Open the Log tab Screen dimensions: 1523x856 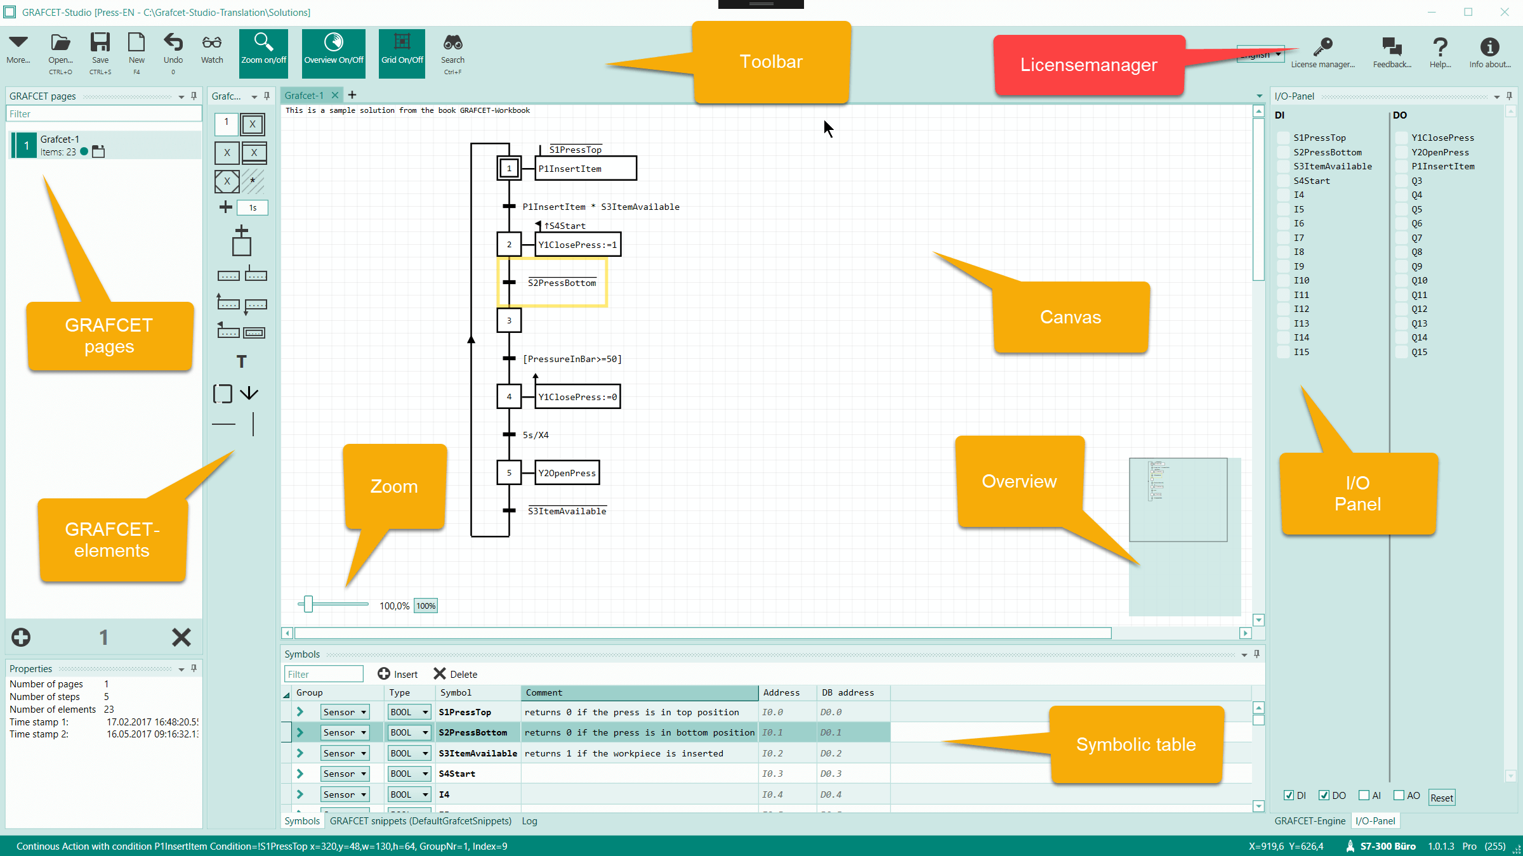(x=529, y=821)
